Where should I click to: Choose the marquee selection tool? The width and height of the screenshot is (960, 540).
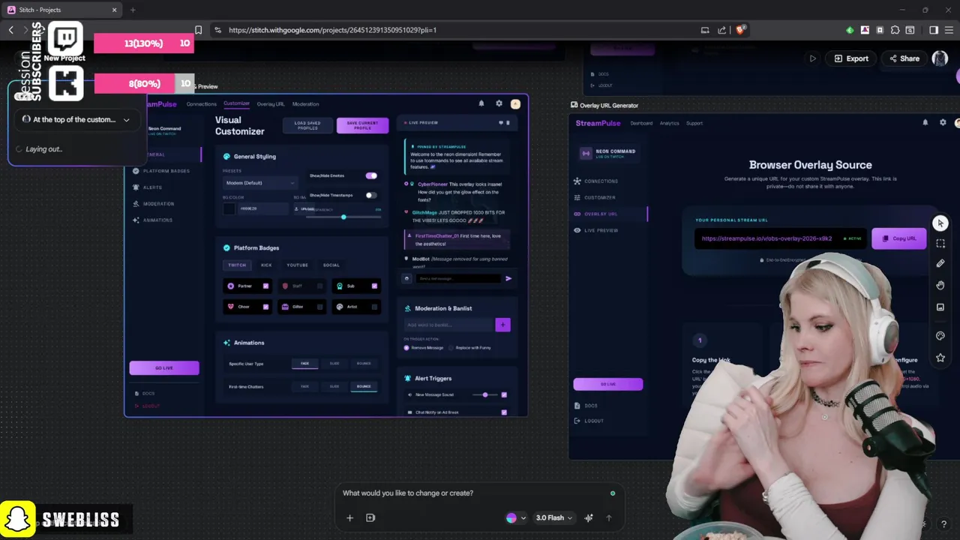point(940,244)
